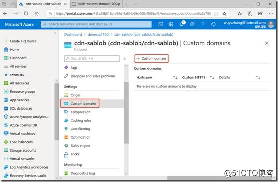Toggle reading view icon in address bar
Screen dimensions: 278x182
click(x=216, y=13)
